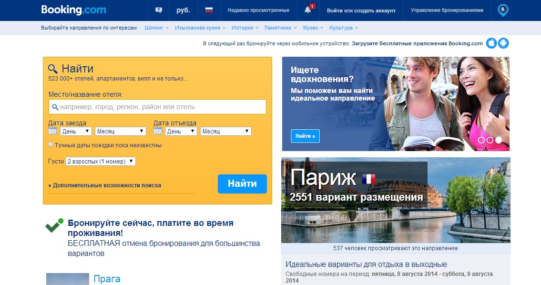The width and height of the screenshot is (541, 285).
Task: Click "Найти »" button on inspiration banner
Action: [x=306, y=136]
